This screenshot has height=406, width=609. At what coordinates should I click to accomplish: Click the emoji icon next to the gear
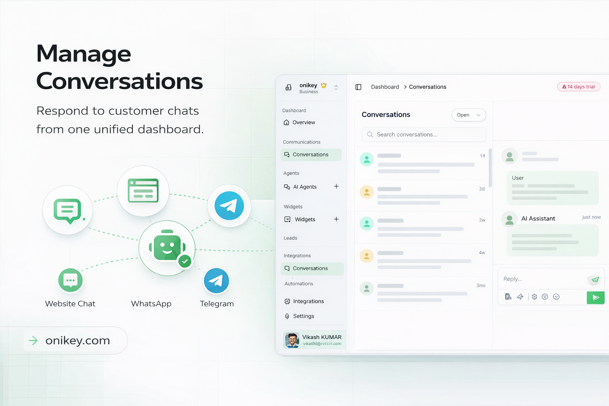[545, 297]
